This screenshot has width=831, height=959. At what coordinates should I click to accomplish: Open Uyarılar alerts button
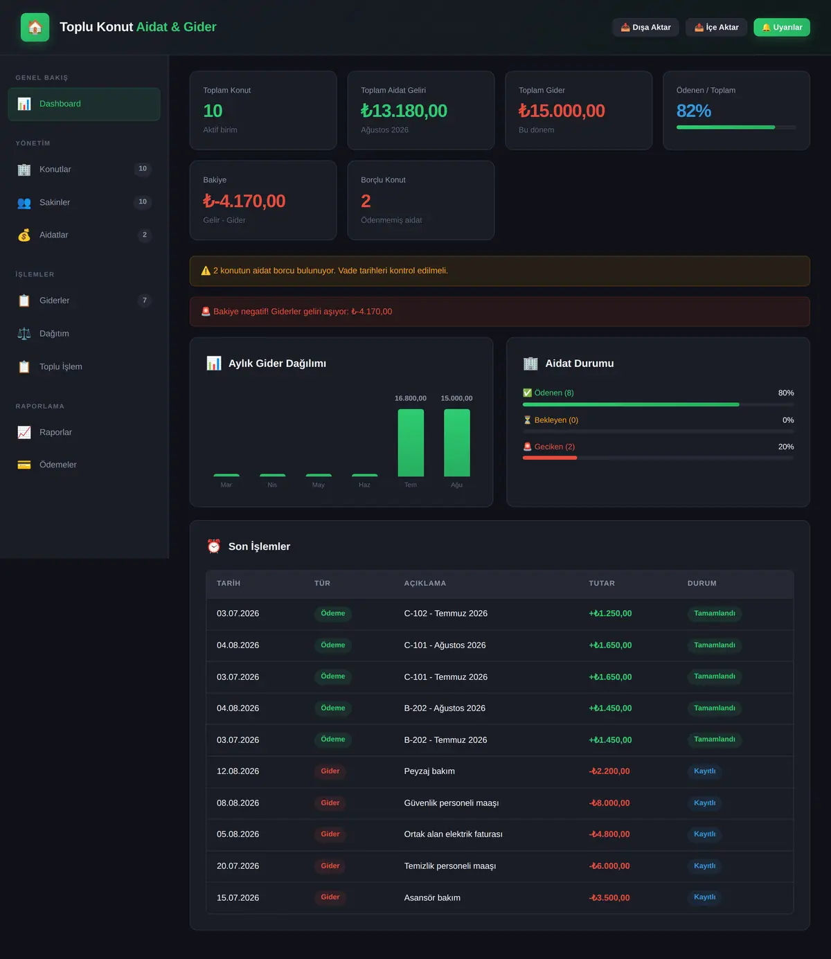click(x=782, y=27)
